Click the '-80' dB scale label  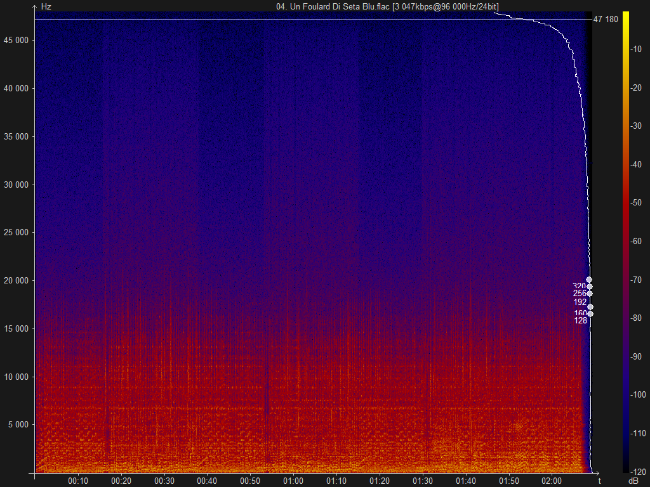coord(636,318)
